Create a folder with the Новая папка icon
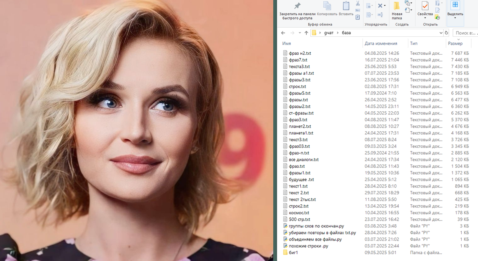Image resolution: width=478 pixels, height=261 pixels. 396,6
